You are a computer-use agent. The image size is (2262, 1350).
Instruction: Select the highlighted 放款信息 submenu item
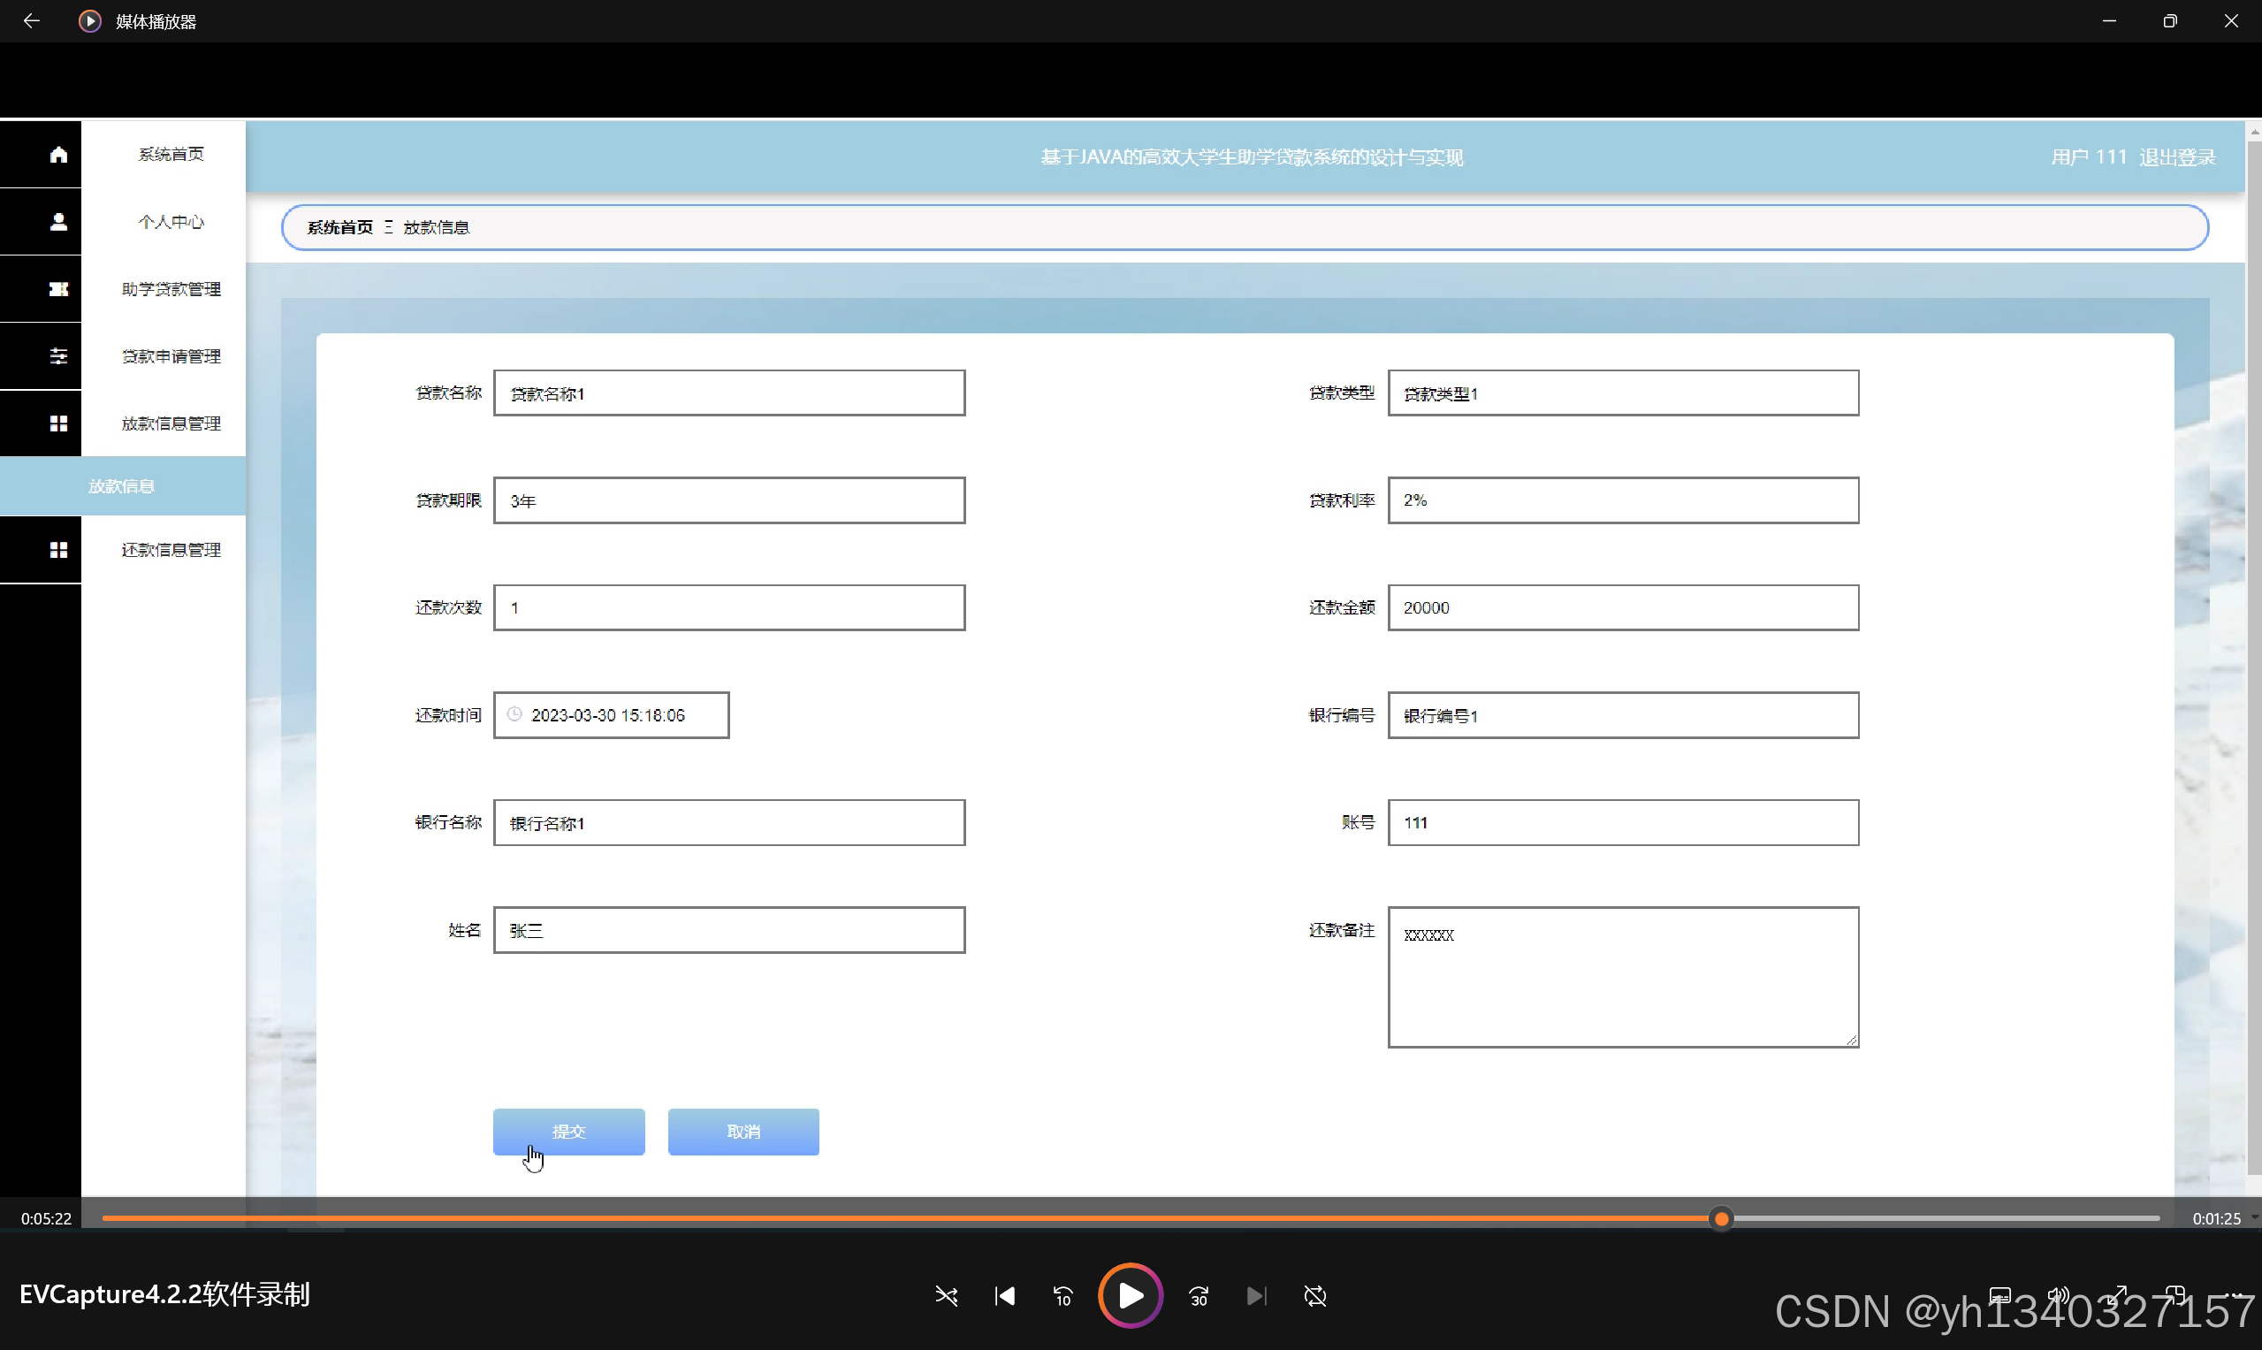point(123,487)
